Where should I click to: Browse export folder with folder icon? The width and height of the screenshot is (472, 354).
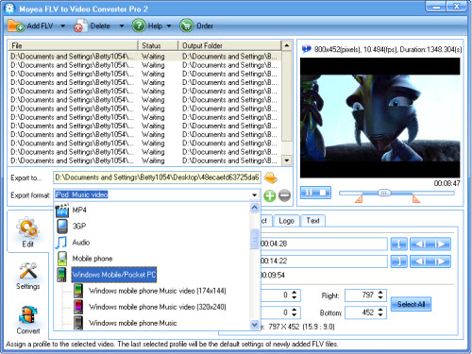coord(270,177)
